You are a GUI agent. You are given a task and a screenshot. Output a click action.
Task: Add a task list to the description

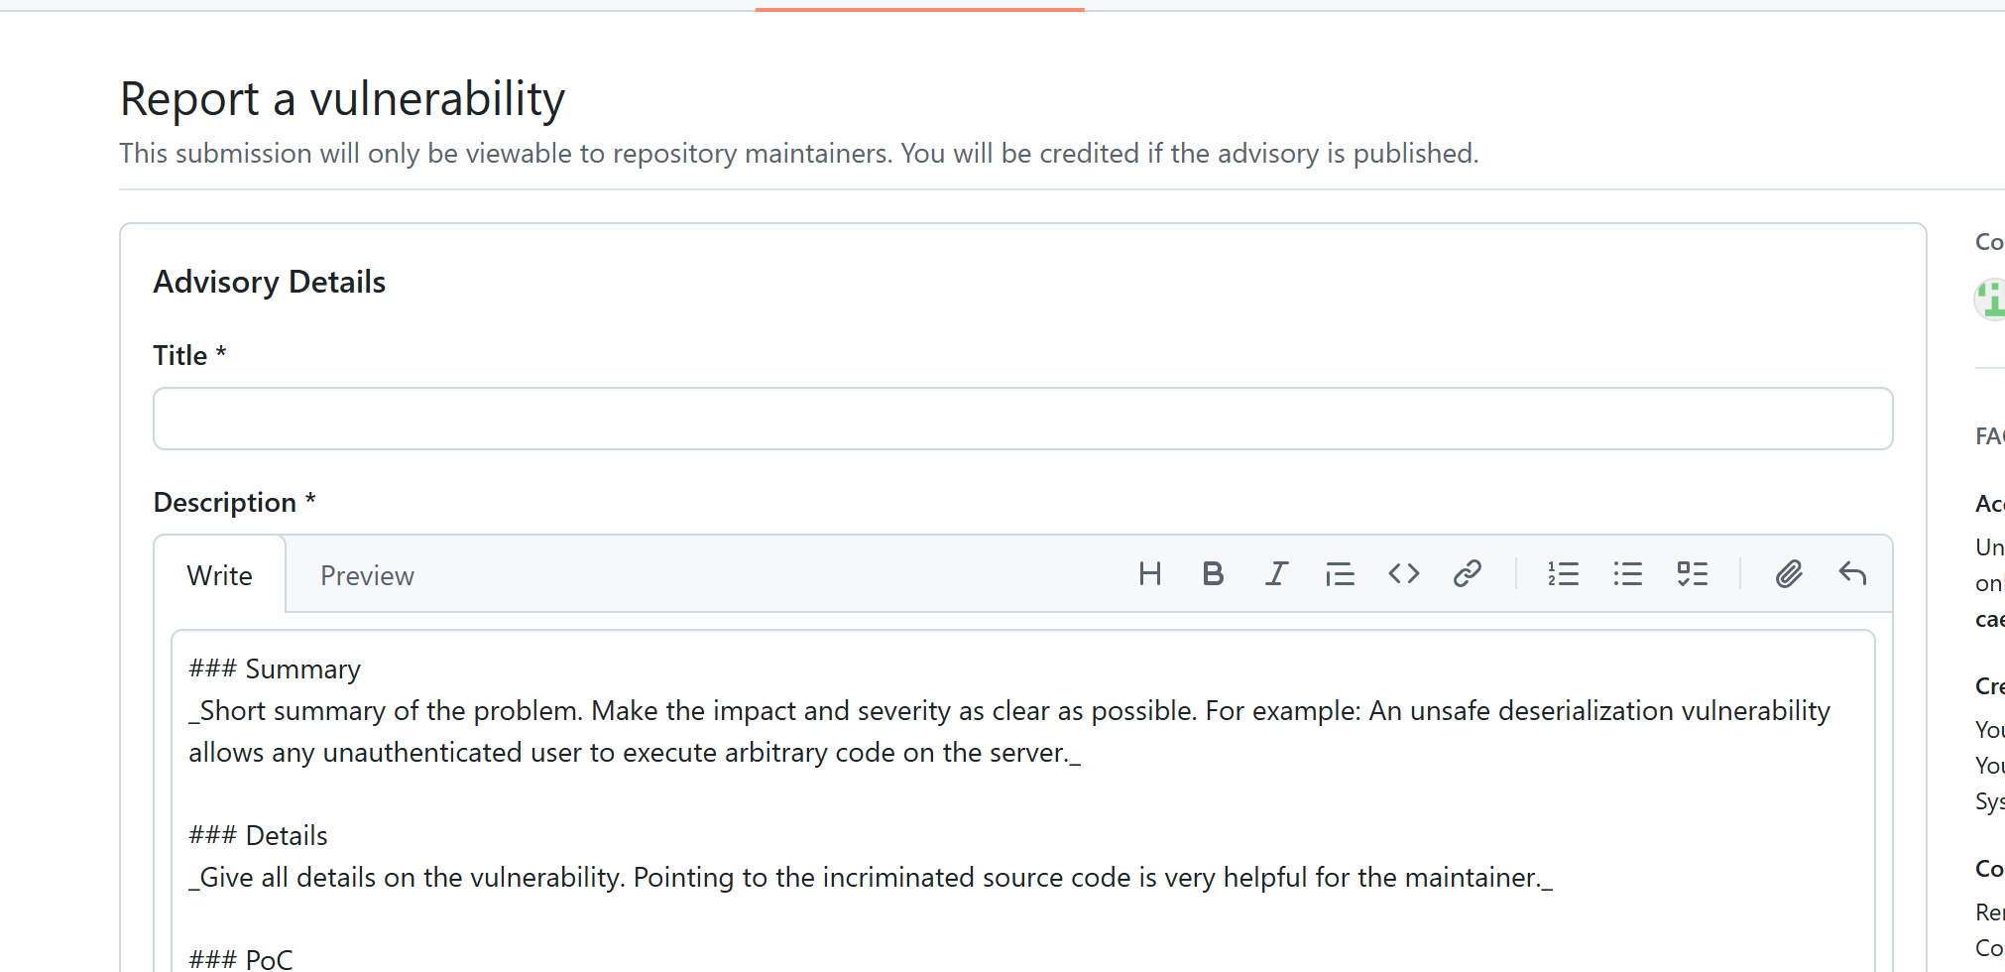(1692, 574)
